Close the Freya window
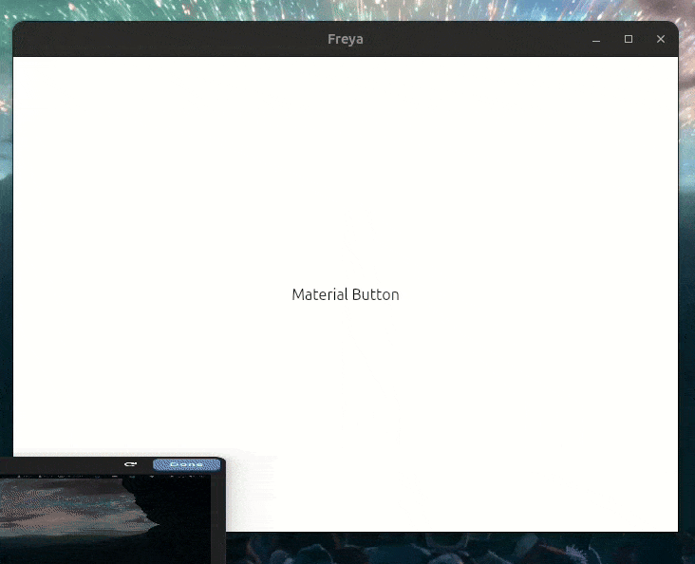Screen dimensions: 695x564 (x=661, y=40)
